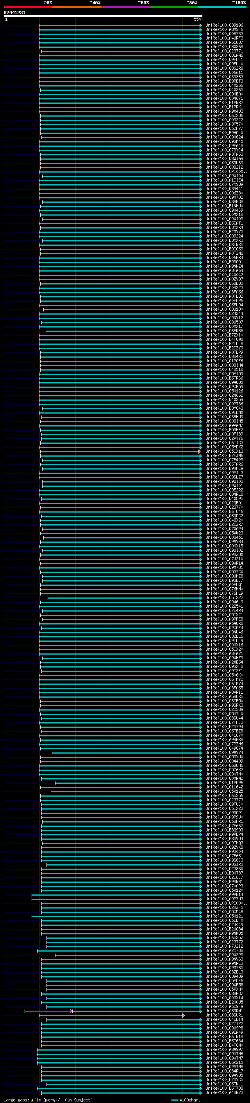The width and height of the screenshot is (250, 1103).
Task: Select hit UniRef100_Q76HM0
Action: tap(224, 589)
